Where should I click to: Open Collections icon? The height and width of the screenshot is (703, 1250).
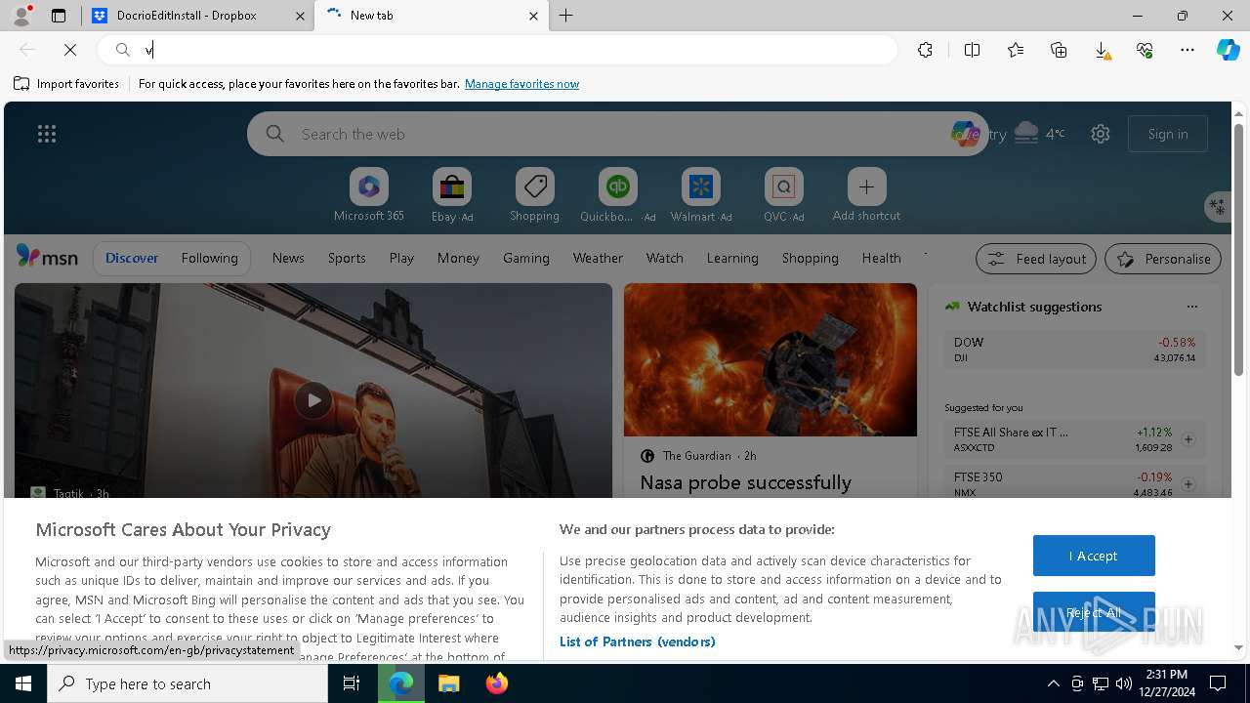pyautogui.click(x=1059, y=50)
